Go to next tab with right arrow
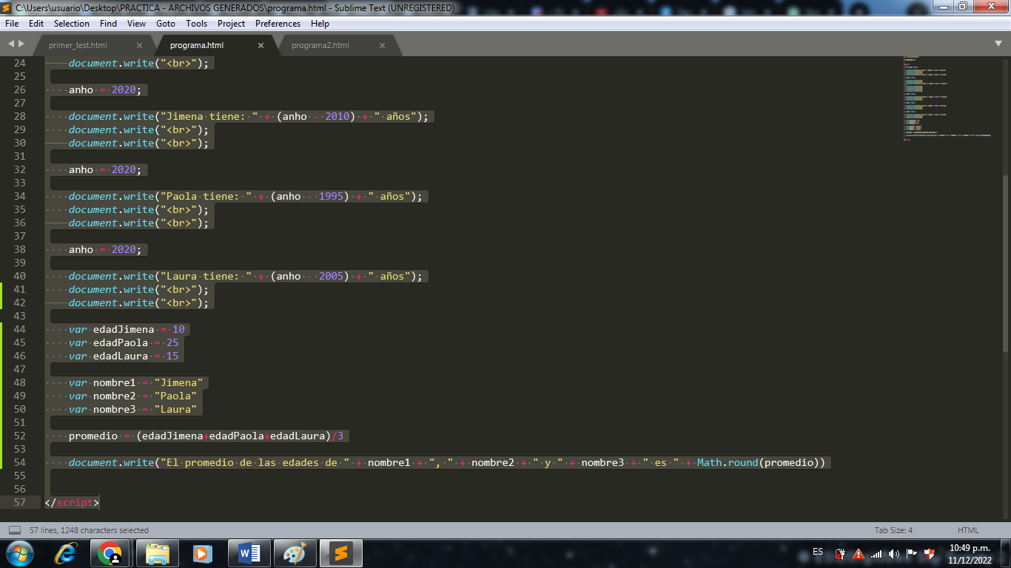1011x568 pixels. click(x=21, y=44)
